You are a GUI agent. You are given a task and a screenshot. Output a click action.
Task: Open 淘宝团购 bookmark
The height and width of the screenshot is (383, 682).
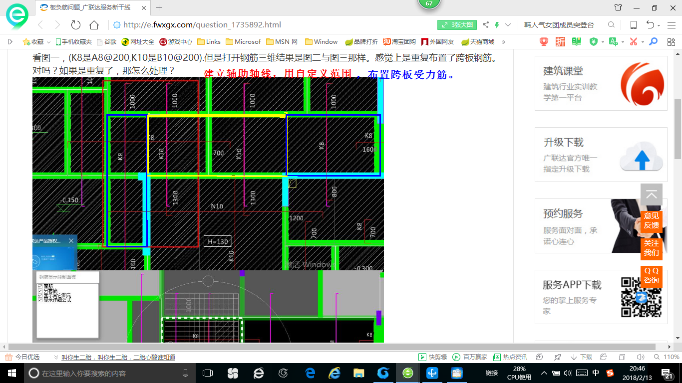point(399,42)
